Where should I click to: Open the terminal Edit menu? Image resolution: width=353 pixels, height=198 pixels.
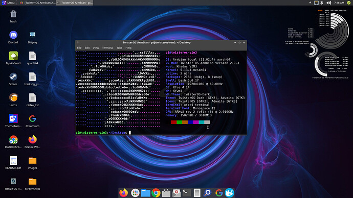87,48
